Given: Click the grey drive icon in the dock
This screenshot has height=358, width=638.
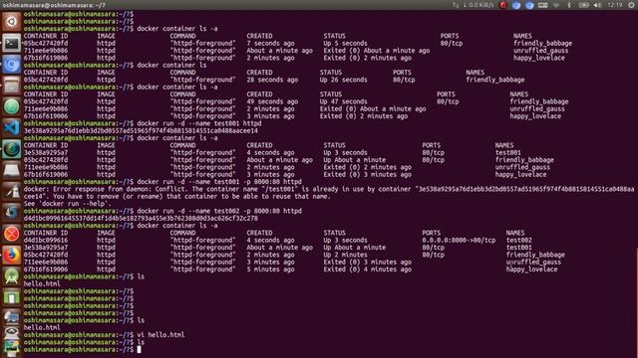Looking at the screenshot, I should pyautogui.click(x=11, y=170).
